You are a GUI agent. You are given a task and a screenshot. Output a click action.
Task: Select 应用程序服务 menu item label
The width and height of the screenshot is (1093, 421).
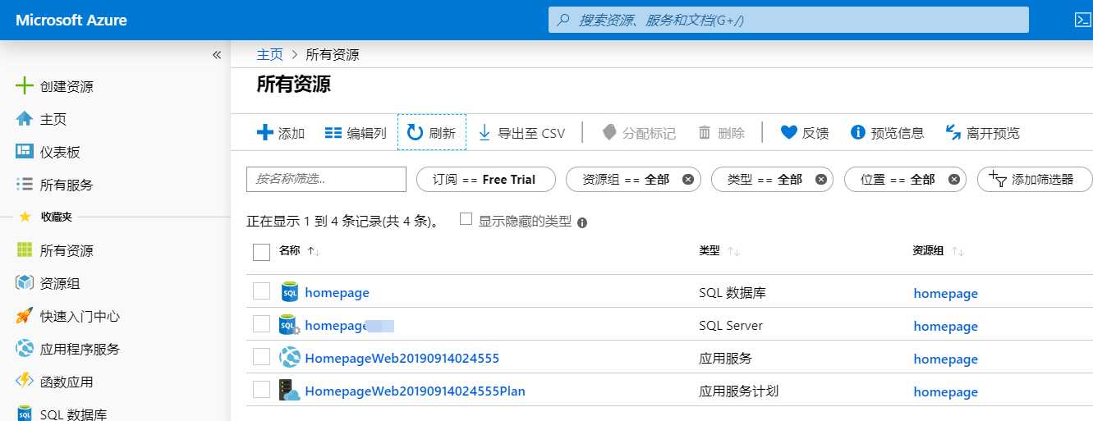pos(80,350)
